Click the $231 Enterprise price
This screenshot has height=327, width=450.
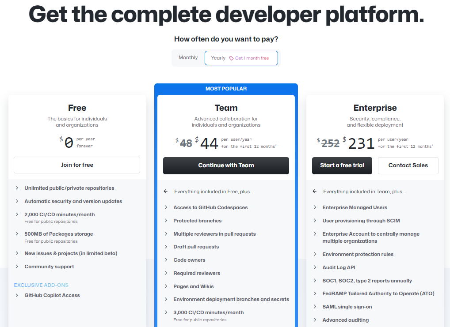pyautogui.click(x=358, y=143)
